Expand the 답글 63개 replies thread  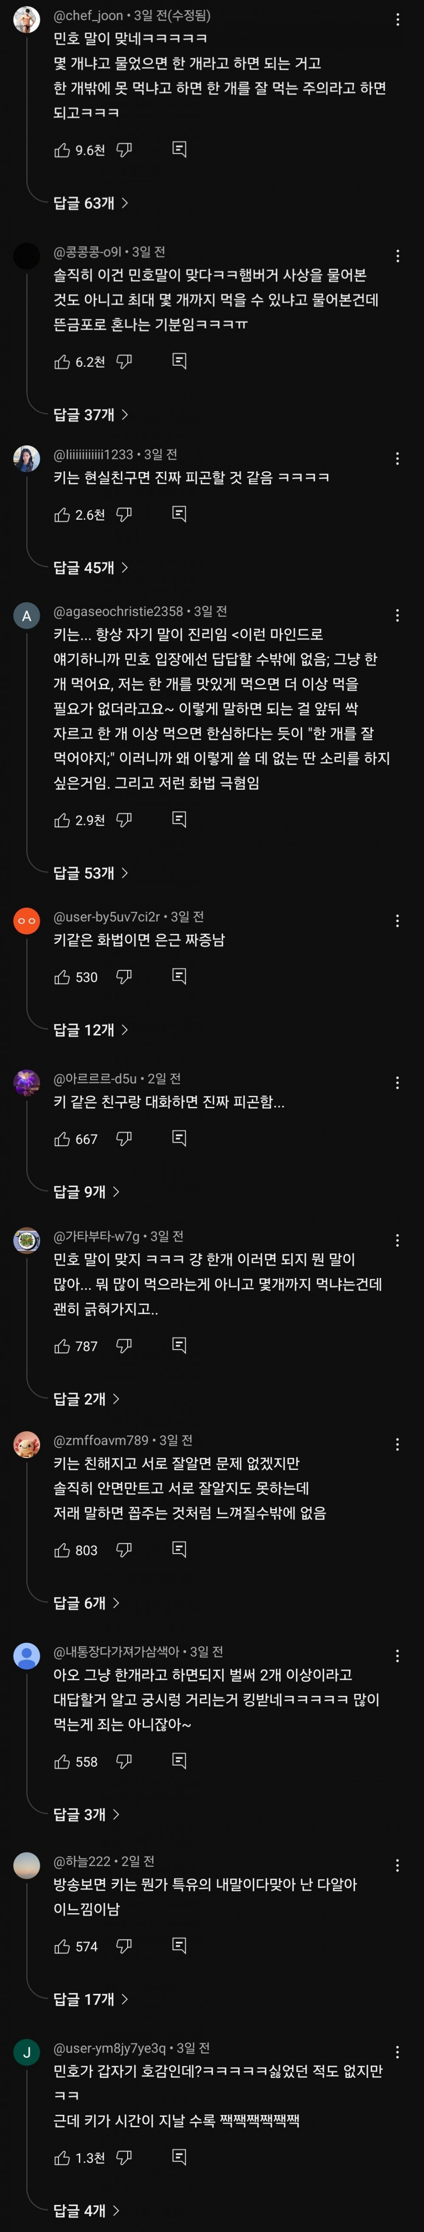(91, 203)
